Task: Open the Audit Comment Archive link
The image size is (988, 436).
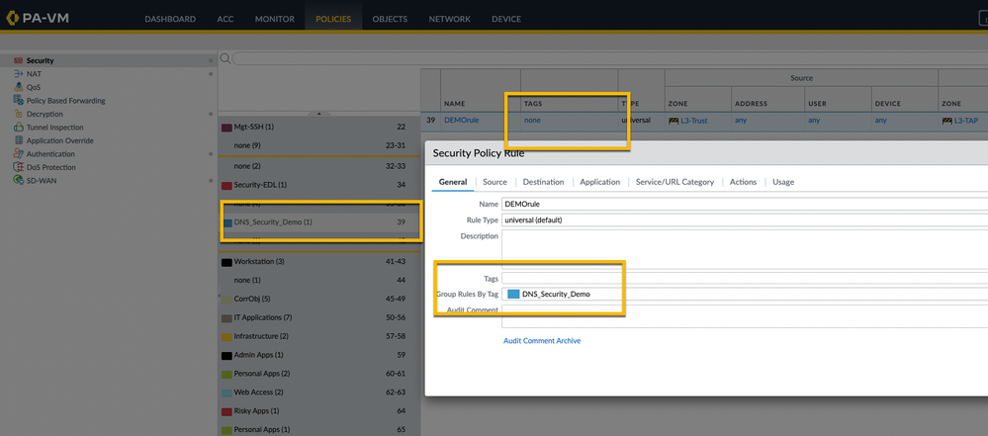Action: (x=542, y=341)
